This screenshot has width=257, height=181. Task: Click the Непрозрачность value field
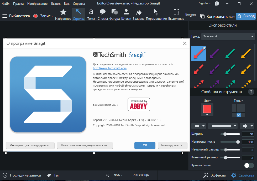248,142
